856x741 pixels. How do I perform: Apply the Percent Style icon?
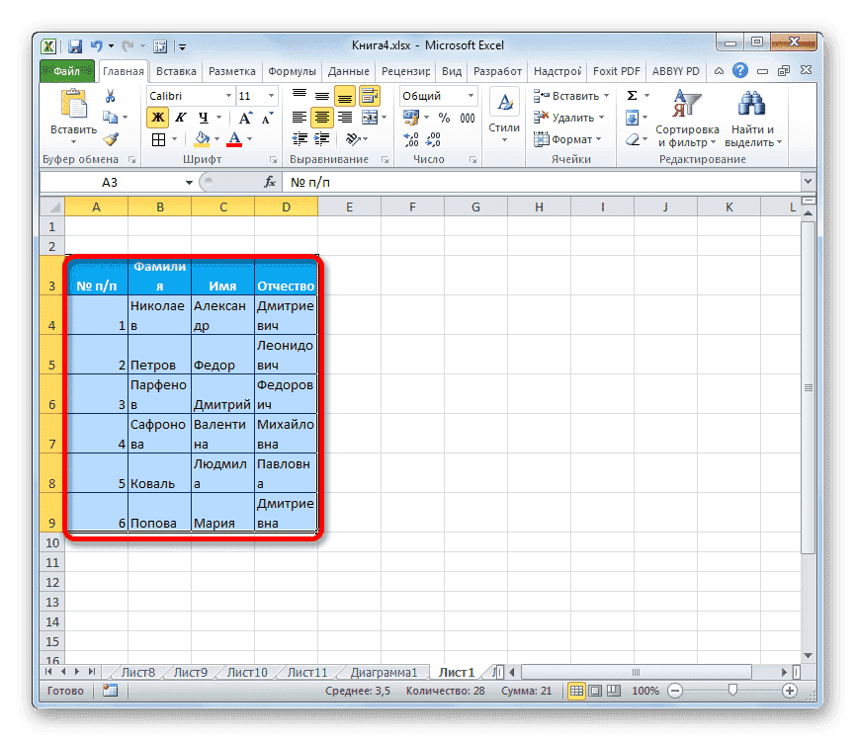pos(444,117)
